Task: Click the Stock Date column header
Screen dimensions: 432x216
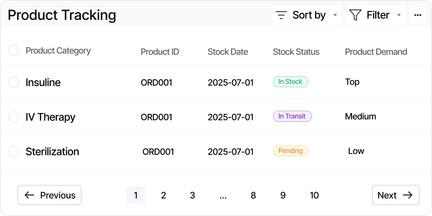Action: tap(228, 52)
